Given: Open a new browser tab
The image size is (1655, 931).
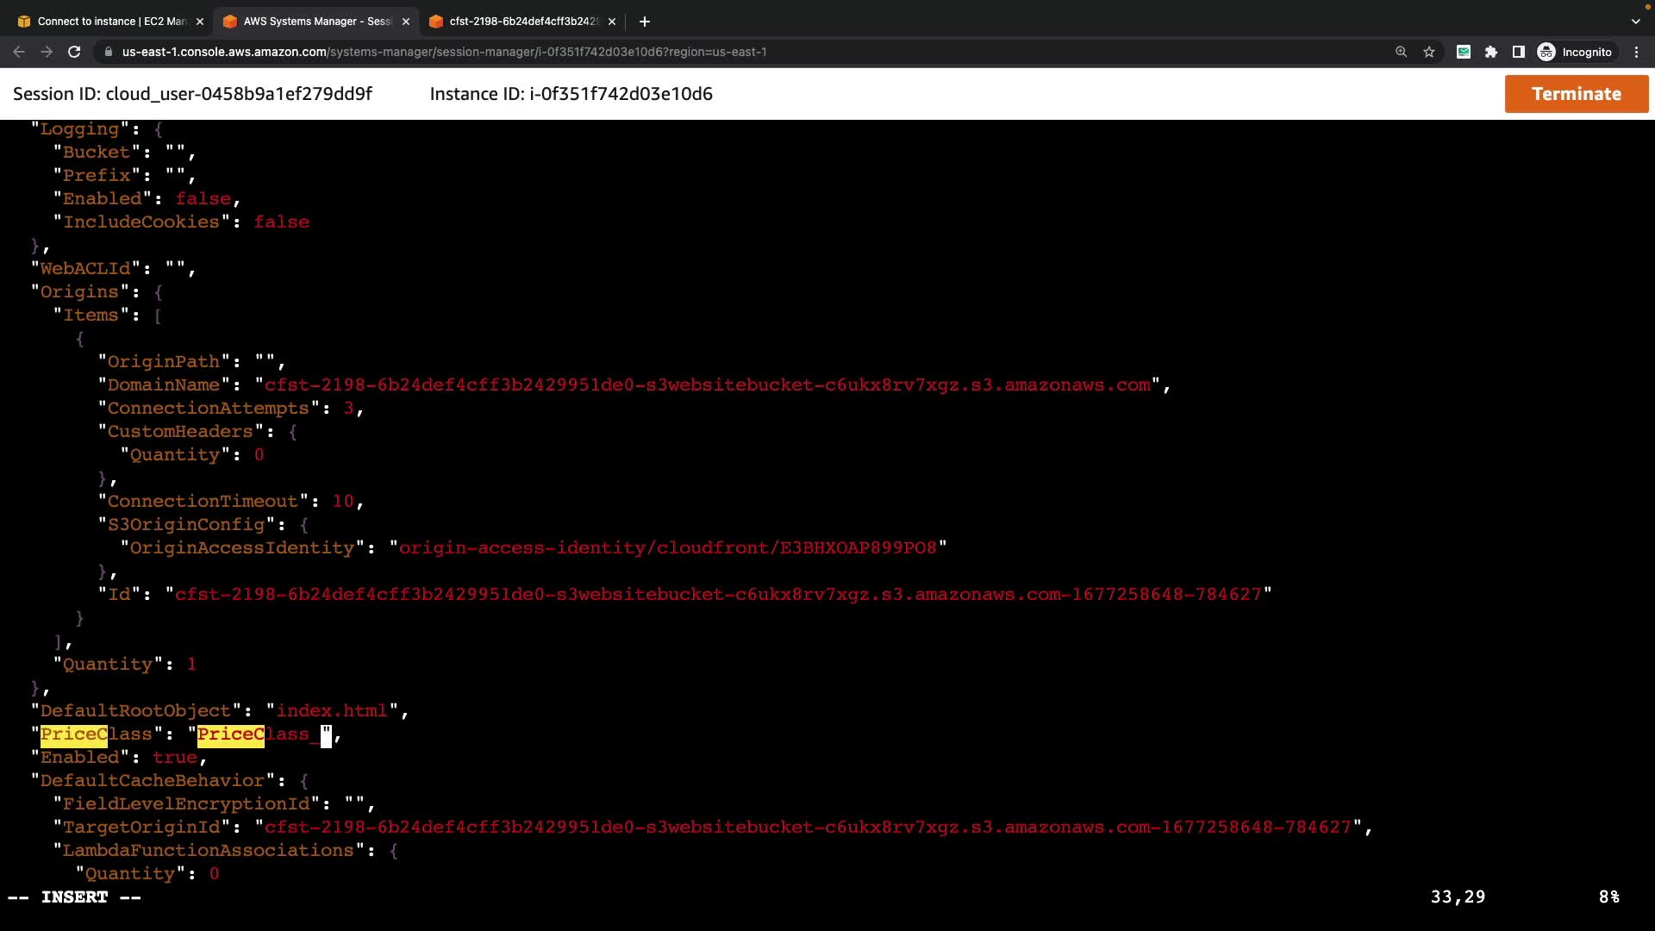Looking at the screenshot, I should click(645, 21).
